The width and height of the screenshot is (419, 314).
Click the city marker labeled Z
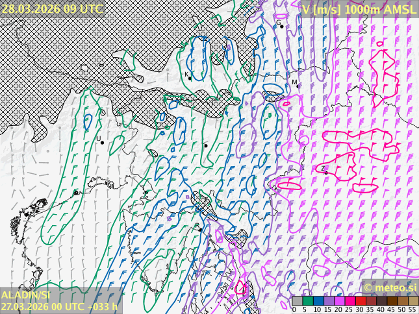click(x=325, y=173)
